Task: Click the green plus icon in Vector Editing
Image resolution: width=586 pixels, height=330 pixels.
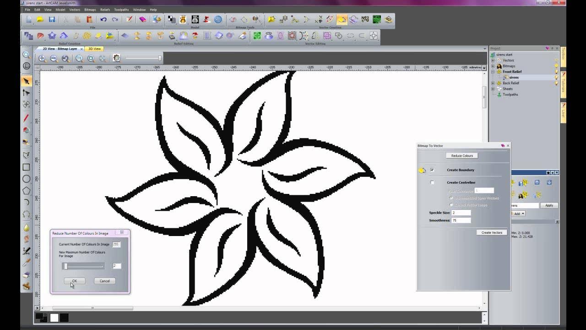Action: tap(257, 35)
